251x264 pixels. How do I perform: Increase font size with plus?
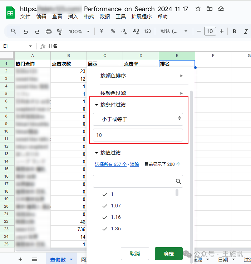[x=222, y=31]
